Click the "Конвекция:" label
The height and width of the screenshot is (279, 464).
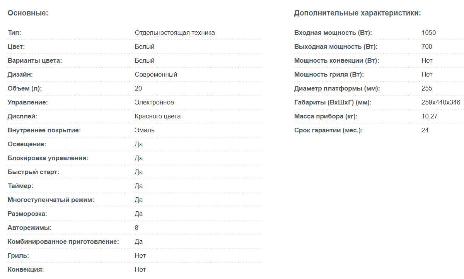26,269
